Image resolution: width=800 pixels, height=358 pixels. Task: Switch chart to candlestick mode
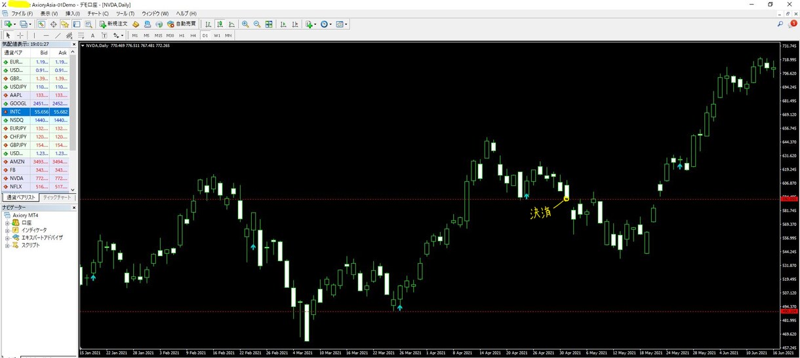[x=220, y=24]
